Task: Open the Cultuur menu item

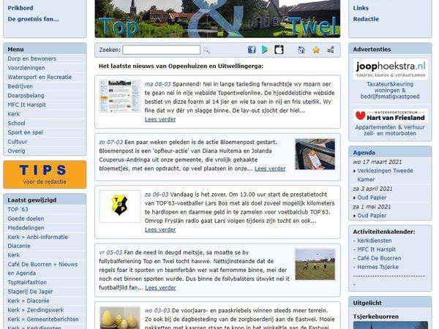Action: point(18,142)
